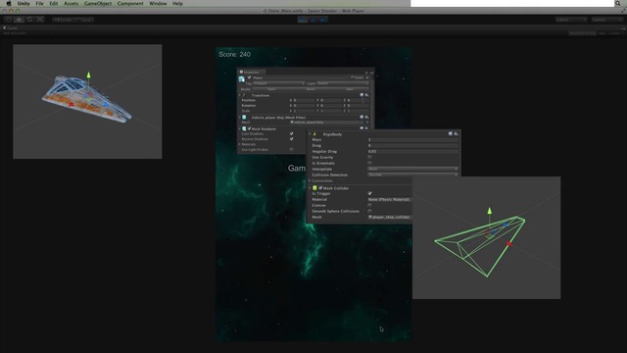Open the Layer dropdown in Inspector
627x353 pixels.
(x=343, y=83)
